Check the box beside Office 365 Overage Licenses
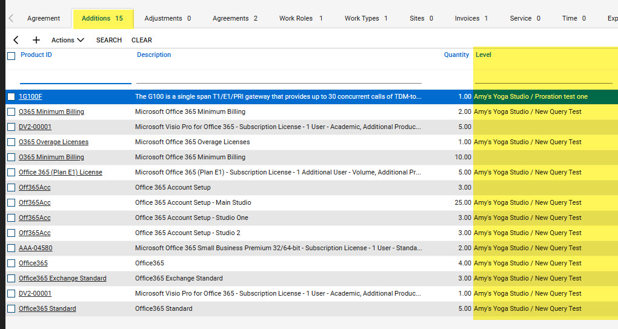 12,142
